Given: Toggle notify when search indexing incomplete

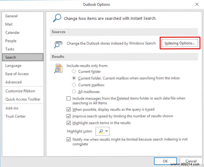Looking at the screenshot, I should (68, 140).
